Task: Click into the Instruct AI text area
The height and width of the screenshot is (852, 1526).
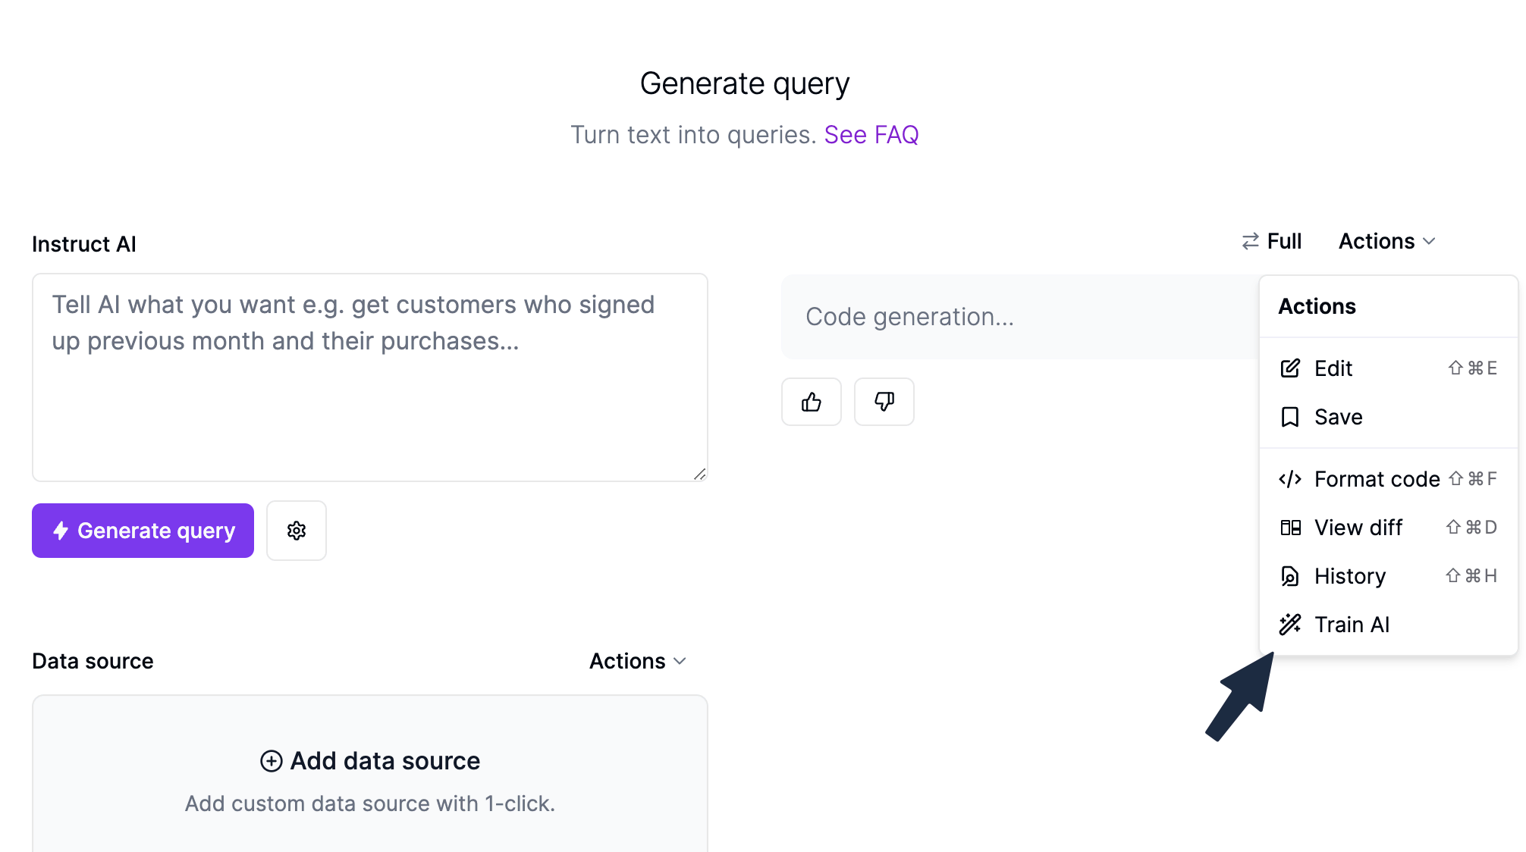Action: (x=370, y=377)
